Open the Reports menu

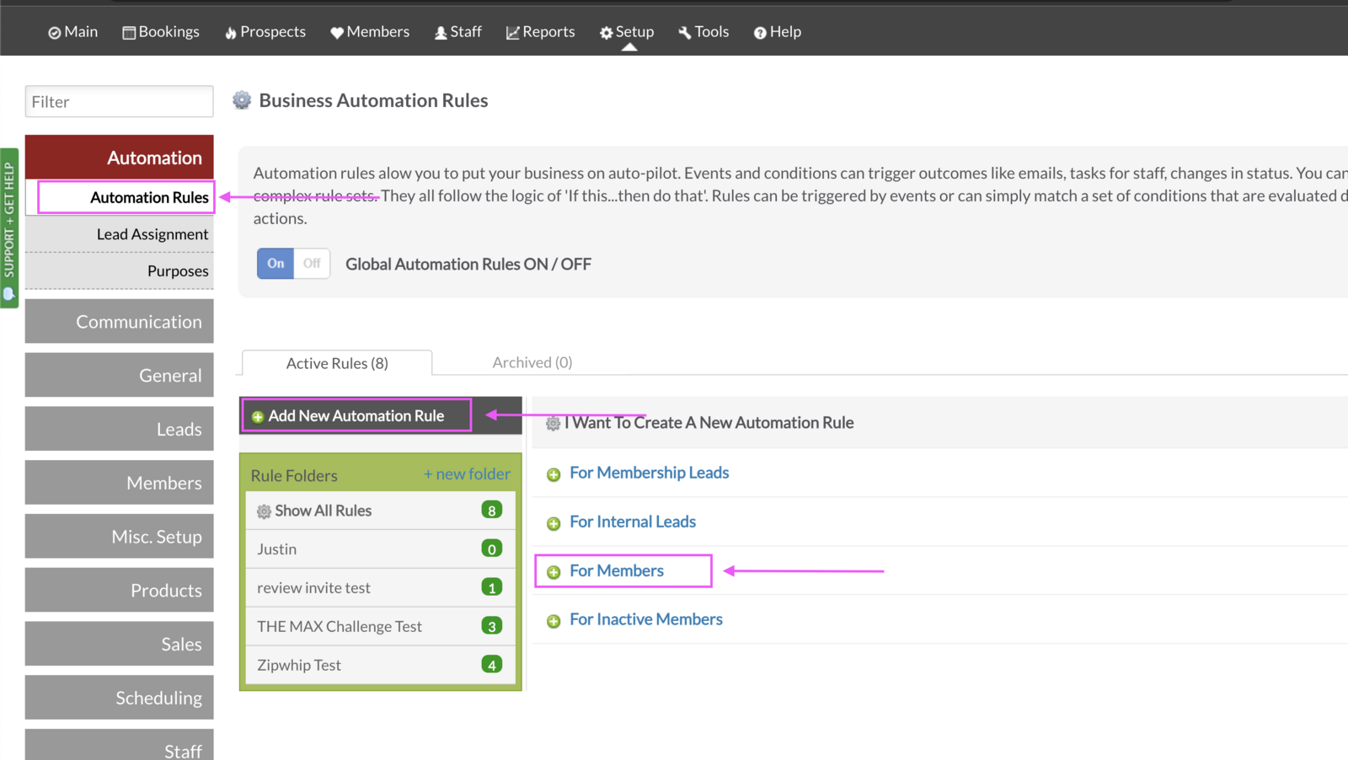coord(540,32)
